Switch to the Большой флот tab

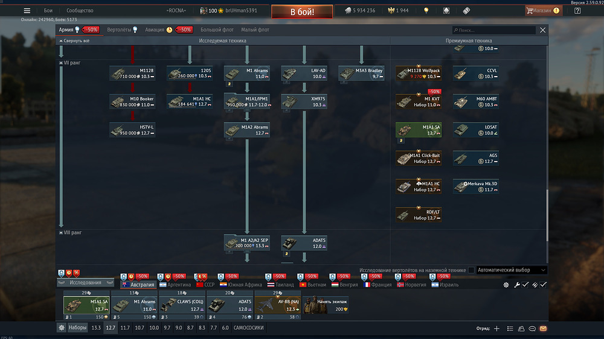pyautogui.click(x=217, y=30)
